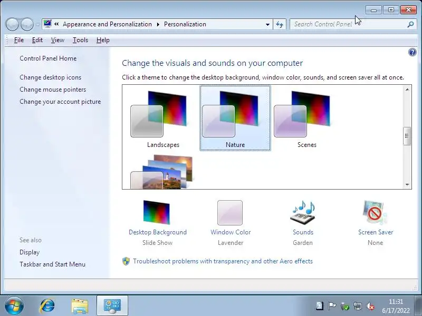Open the Display link under See also
422x316 pixels.
click(30, 252)
